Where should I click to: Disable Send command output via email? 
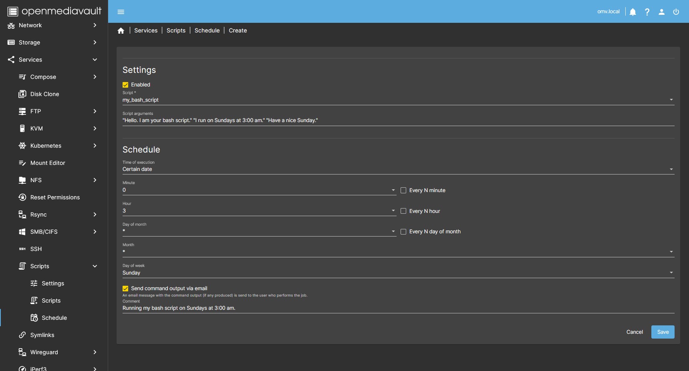[x=125, y=289]
